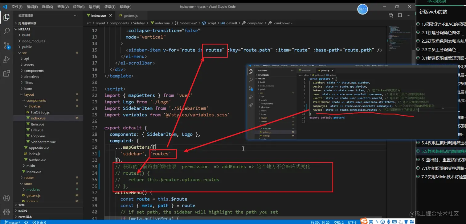
Task: Open video lesson 7.2使用Mixin技术
Action: tap(441, 177)
